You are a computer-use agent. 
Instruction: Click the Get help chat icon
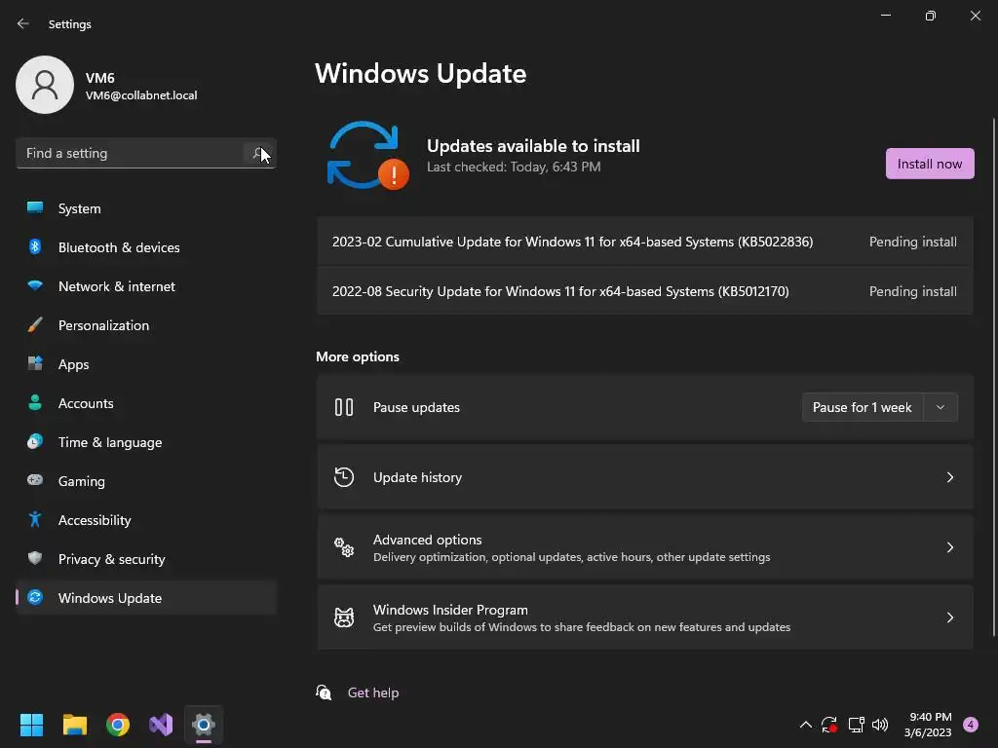324,692
